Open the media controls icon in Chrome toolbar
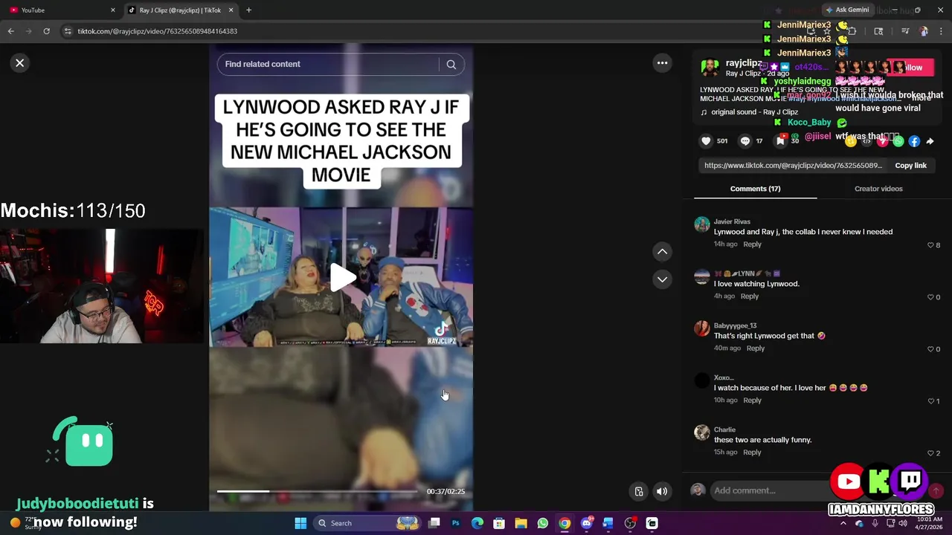 point(905,31)
